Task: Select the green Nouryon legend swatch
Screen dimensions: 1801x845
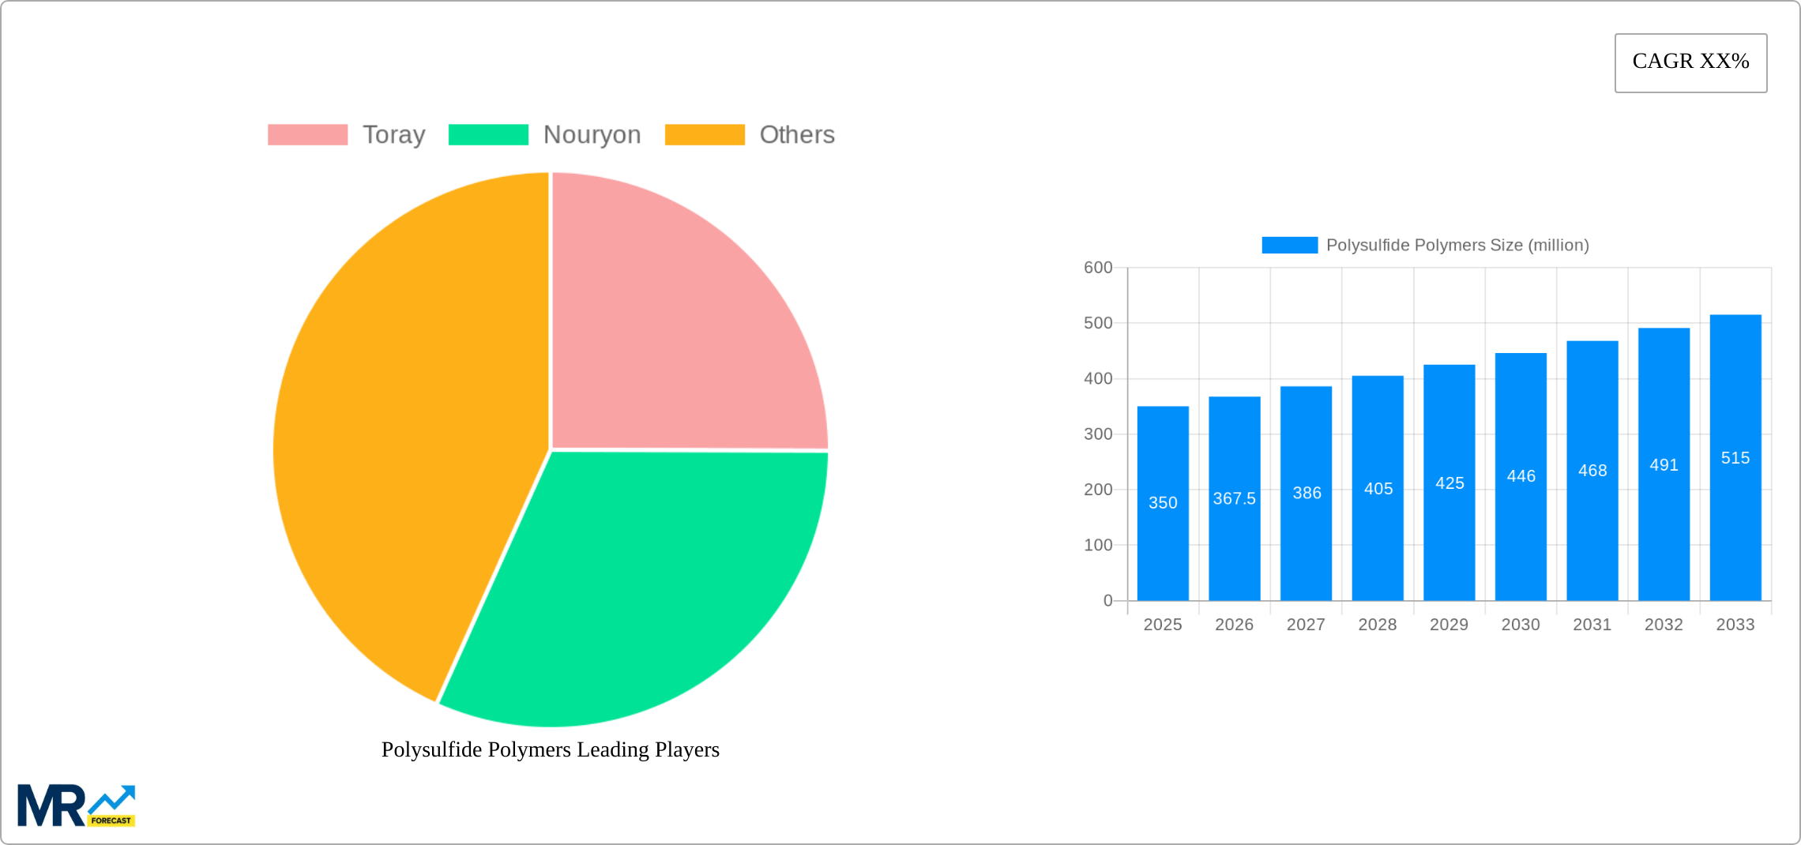Action: 487,134
